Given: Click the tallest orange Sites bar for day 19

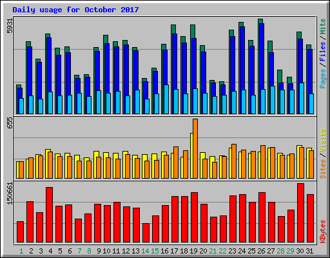Looking at the screenshot, I should (195, 148).
